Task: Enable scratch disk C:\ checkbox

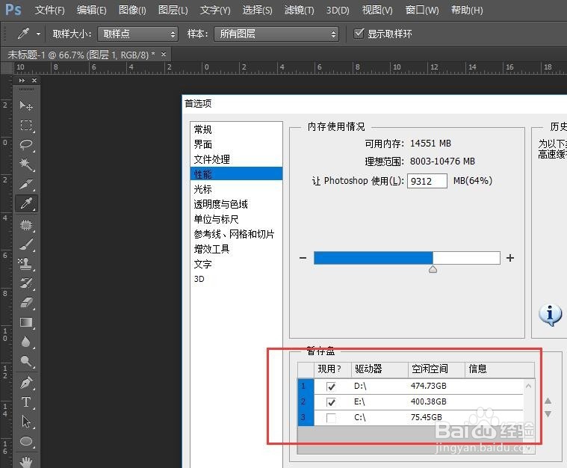Action: point(331,418)
